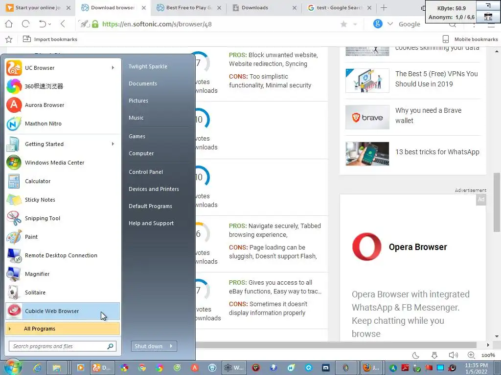Viewport: 501px width, 375px height.
Task: Open Calculator from the Start menu
Action: [x=63, y=181]
